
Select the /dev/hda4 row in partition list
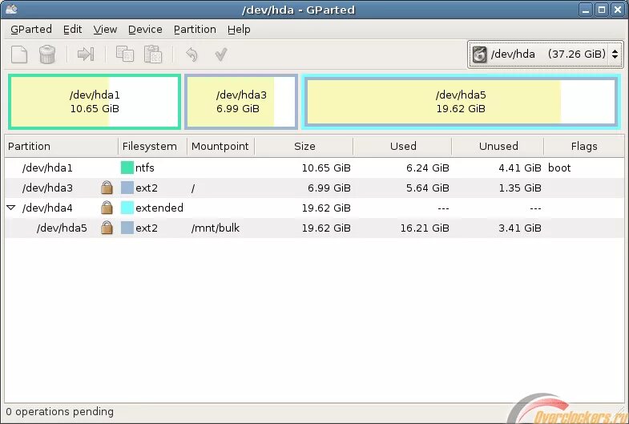tap(314, 208)
